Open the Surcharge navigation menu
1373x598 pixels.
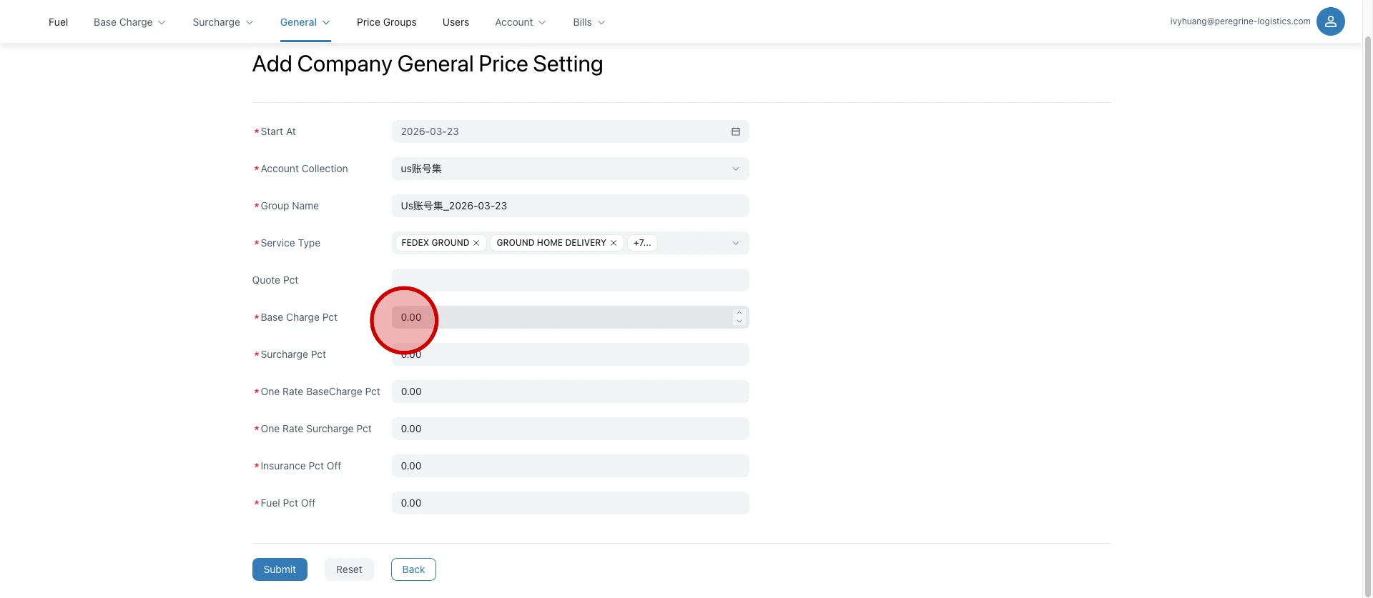point(222,22)
